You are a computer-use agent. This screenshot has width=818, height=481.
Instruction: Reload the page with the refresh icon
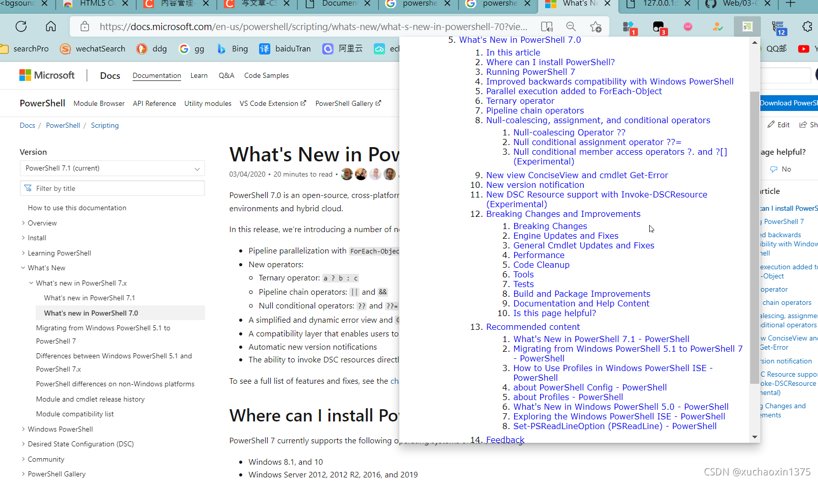(21, 26)
